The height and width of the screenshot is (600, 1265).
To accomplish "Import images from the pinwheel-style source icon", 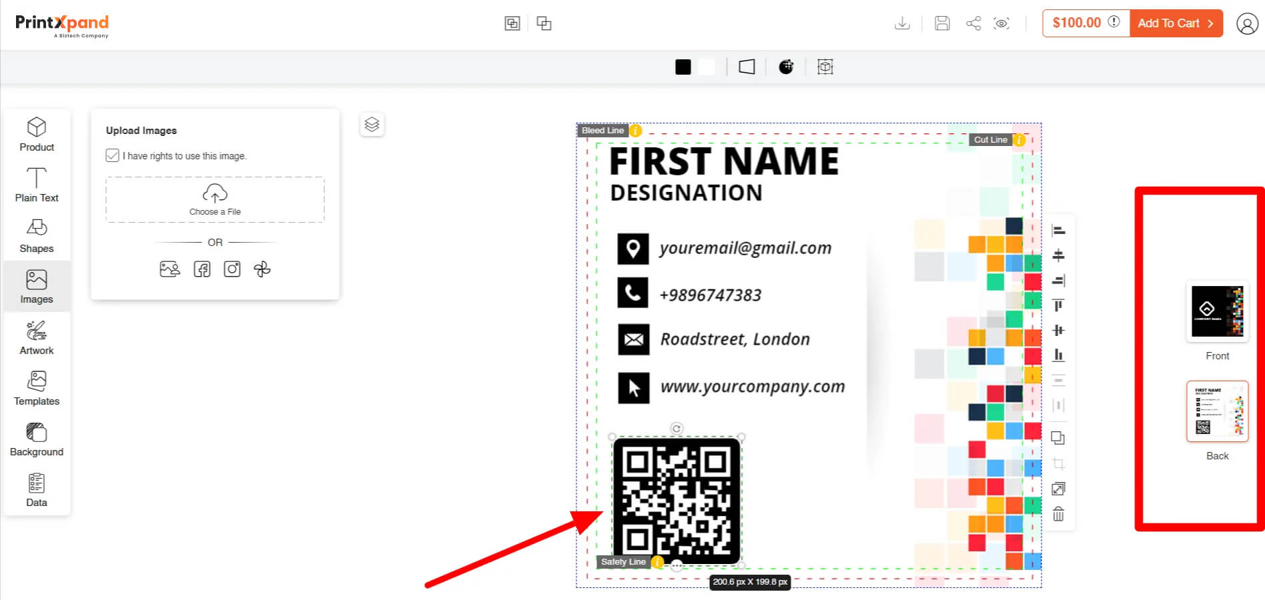I will (x=262, y=269).
